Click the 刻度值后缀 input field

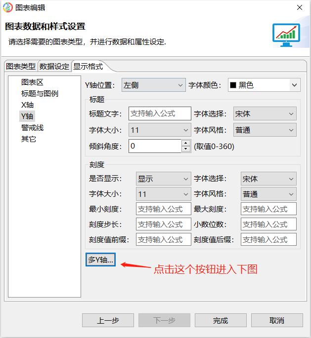click(x=268, y=239)
